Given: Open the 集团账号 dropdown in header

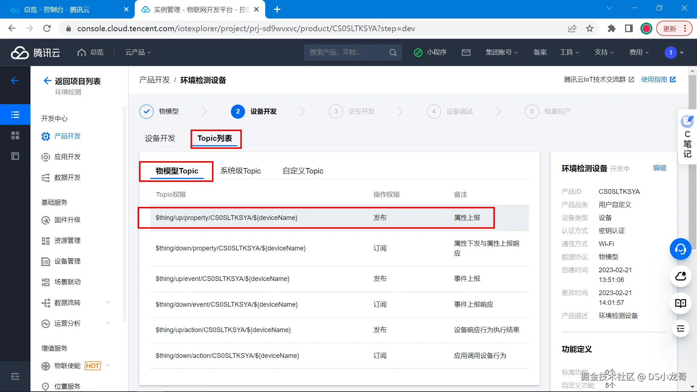Looking at the screenshot, I should pos(501,53).
